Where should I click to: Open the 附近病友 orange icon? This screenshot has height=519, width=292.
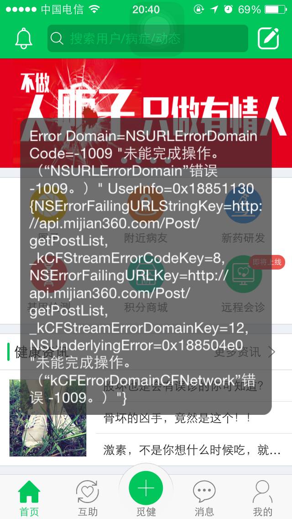146,205
